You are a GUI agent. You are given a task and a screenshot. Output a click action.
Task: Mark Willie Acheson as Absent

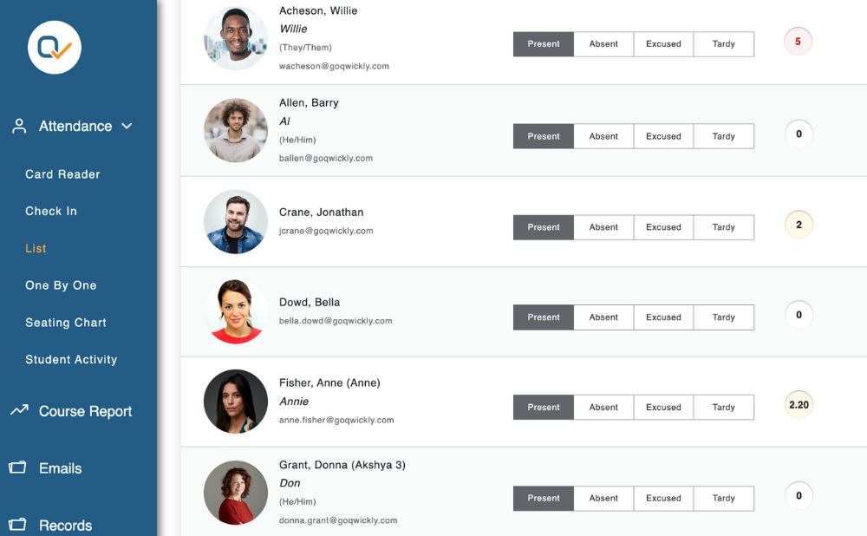click(x=603, y=43)
